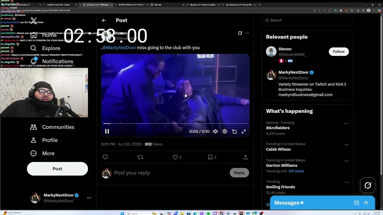
Task: Switch to the IGGY AZALEA on X tab
Action: click(132, 5)
